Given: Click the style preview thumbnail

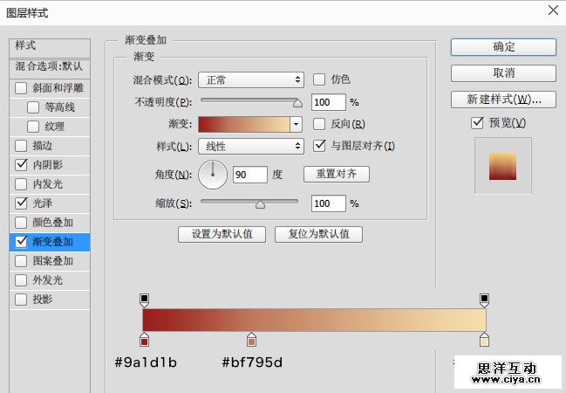Looking at the screenshot, I should click(x=503, y=166).
